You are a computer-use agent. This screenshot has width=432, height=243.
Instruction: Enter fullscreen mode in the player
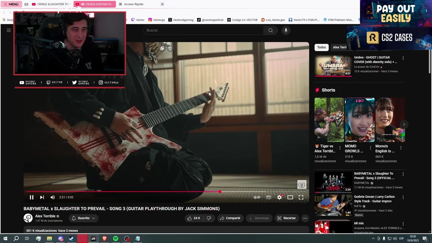point(301,197)
